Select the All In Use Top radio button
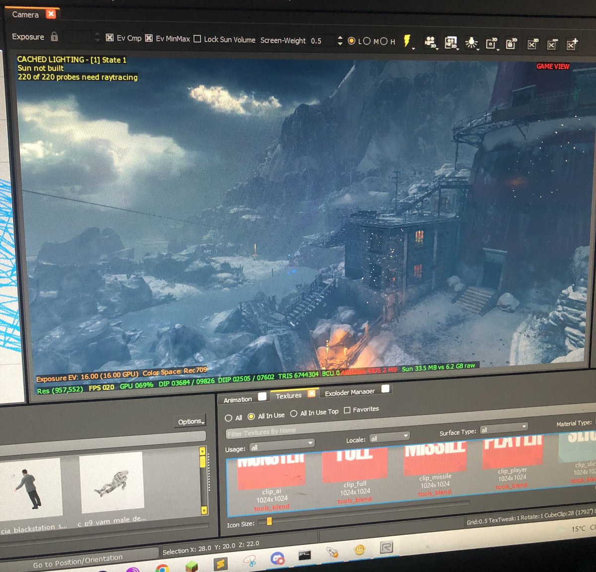The width and height of the screenshot is (596, 572). (x=294, y=413)
